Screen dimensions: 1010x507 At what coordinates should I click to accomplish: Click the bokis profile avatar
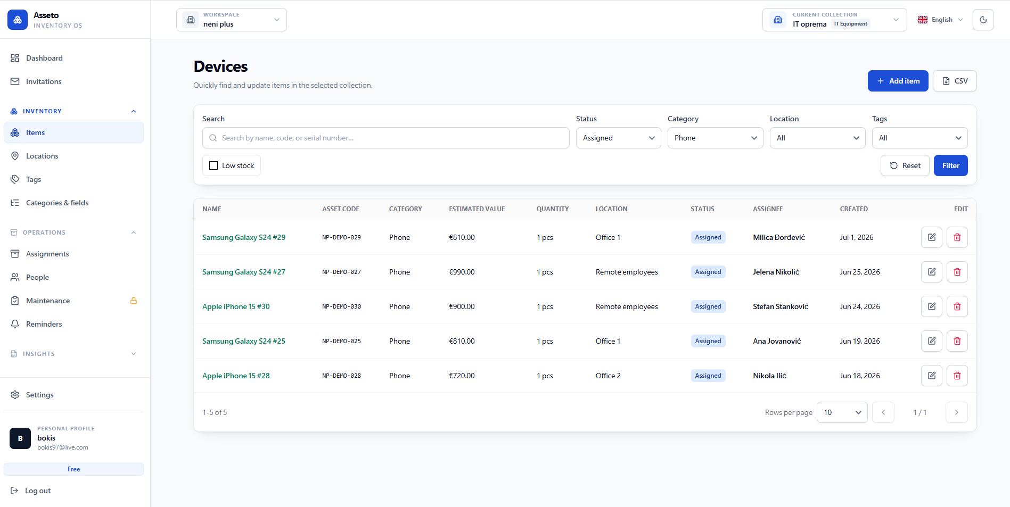point(20,438)
